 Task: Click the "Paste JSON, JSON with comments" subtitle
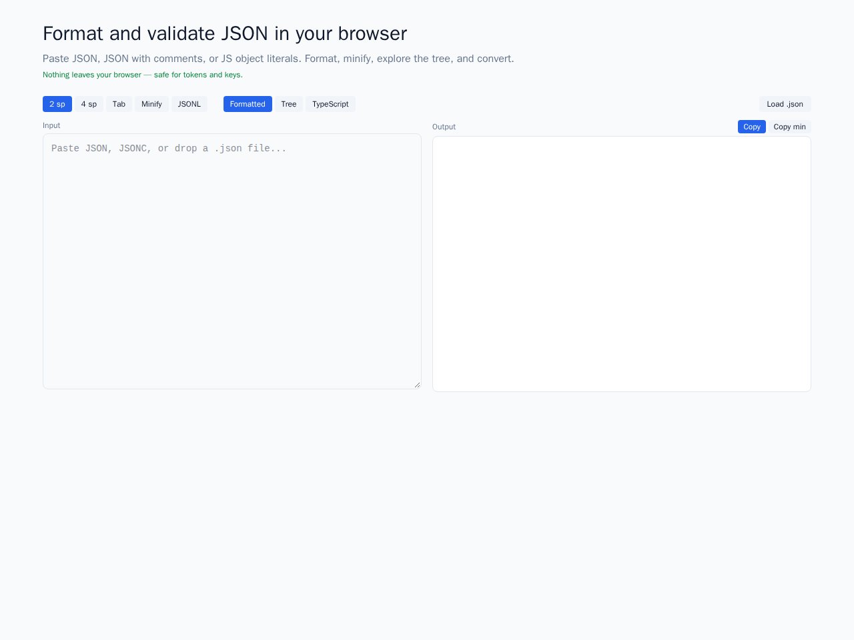tap(278, 59)
